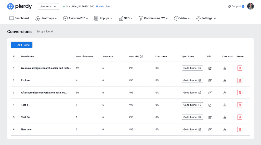Delete the Explore funnel
The height and width of the screenshot is (145, 261).
[240, 80]
